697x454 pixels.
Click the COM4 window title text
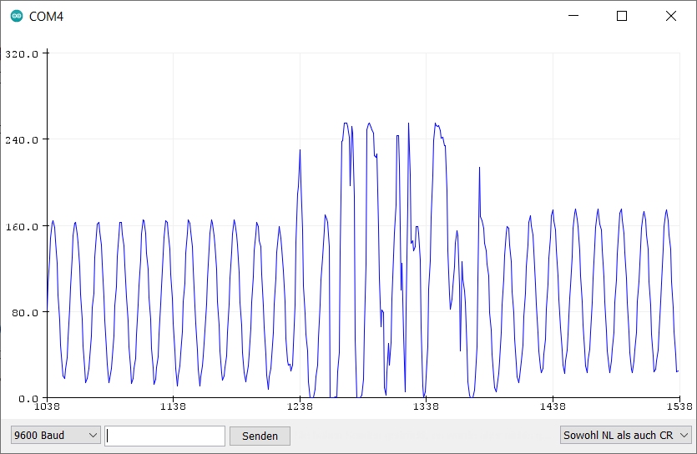[x=46, y=17]
